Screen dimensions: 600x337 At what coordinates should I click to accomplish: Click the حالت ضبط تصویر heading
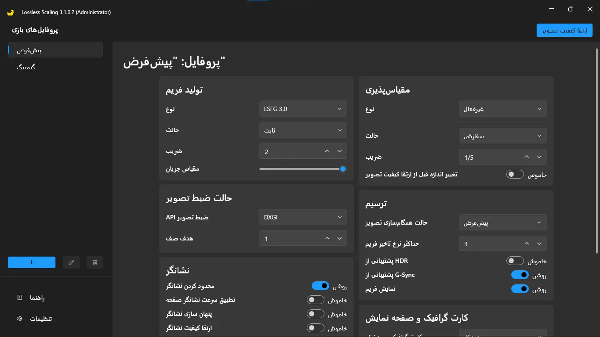[x=199, y=198]
